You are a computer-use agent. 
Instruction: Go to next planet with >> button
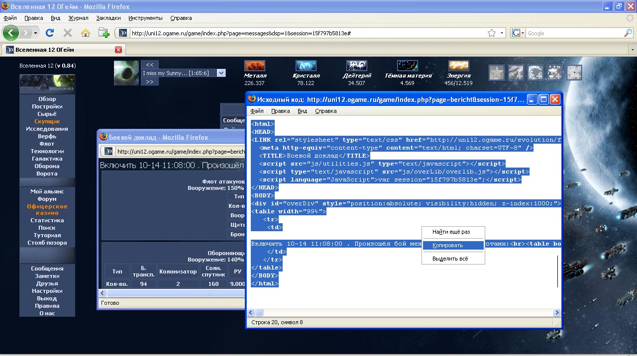pyautogui.click(x=149, y=82)
